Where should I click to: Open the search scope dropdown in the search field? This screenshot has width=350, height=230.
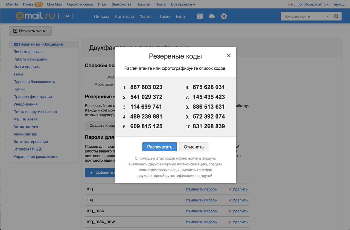(328, 16)
